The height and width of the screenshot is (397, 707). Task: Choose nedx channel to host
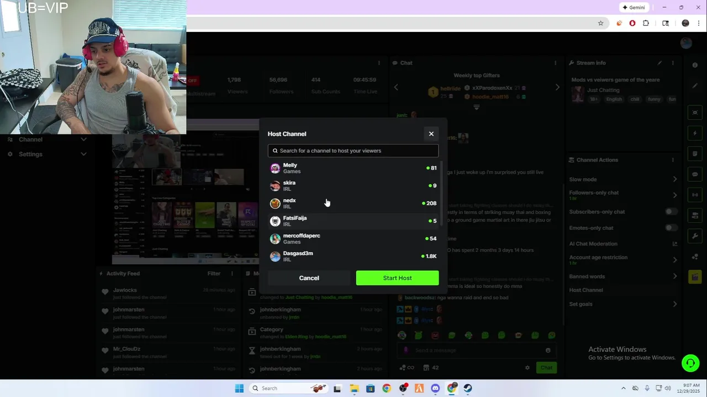[353, 203]
